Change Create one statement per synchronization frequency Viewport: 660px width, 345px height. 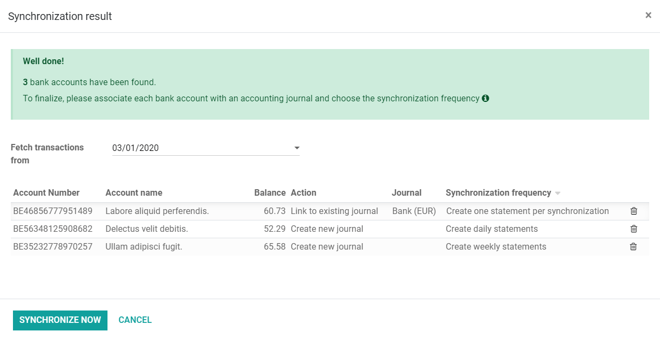528,211
